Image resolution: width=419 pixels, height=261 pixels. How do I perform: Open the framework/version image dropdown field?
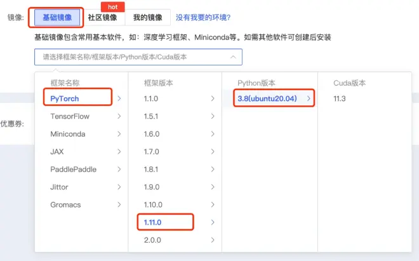tap(138, 57)
